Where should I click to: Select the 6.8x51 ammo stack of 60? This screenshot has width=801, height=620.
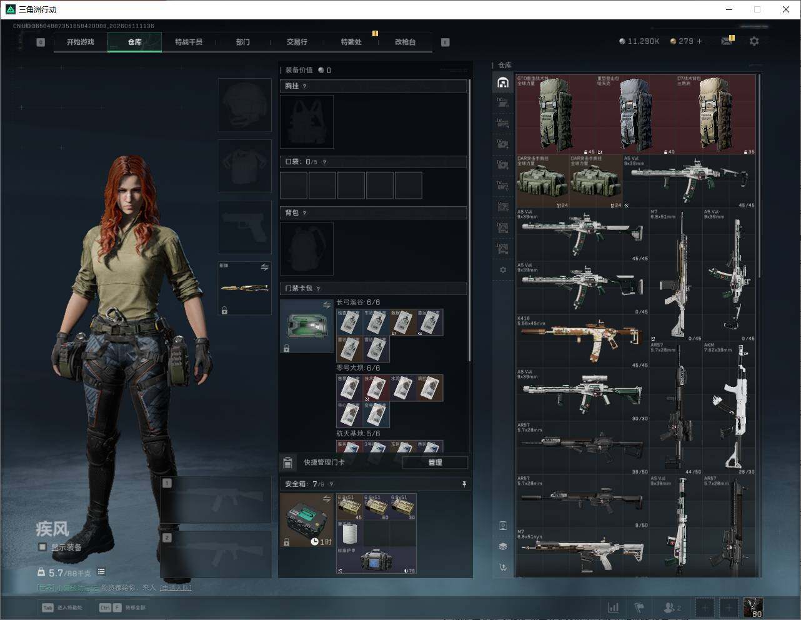tap(377, 507)
